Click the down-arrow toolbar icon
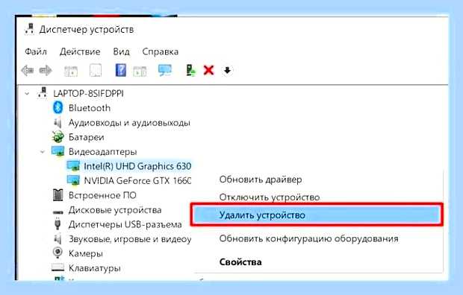This screenshot has width=463, height=295. pos(227,71)
